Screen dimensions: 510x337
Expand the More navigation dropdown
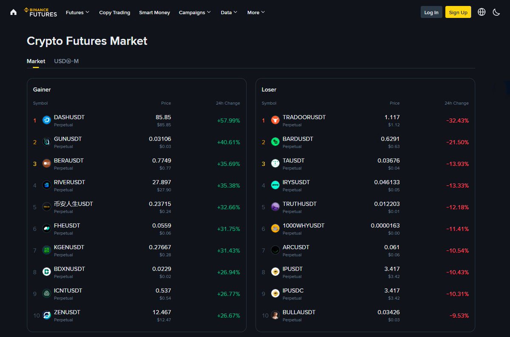click(x=255, y=12)
